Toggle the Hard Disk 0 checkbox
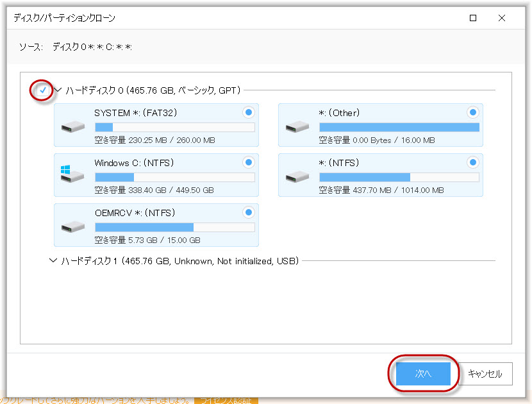 tap(42, 90)
